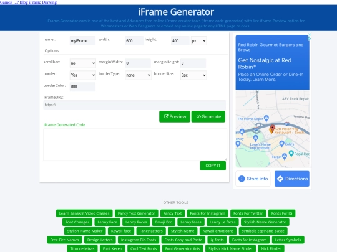337x252 pixels.
Task: Open Stylish Name Maker tool
Action: [x=85, y=231]
